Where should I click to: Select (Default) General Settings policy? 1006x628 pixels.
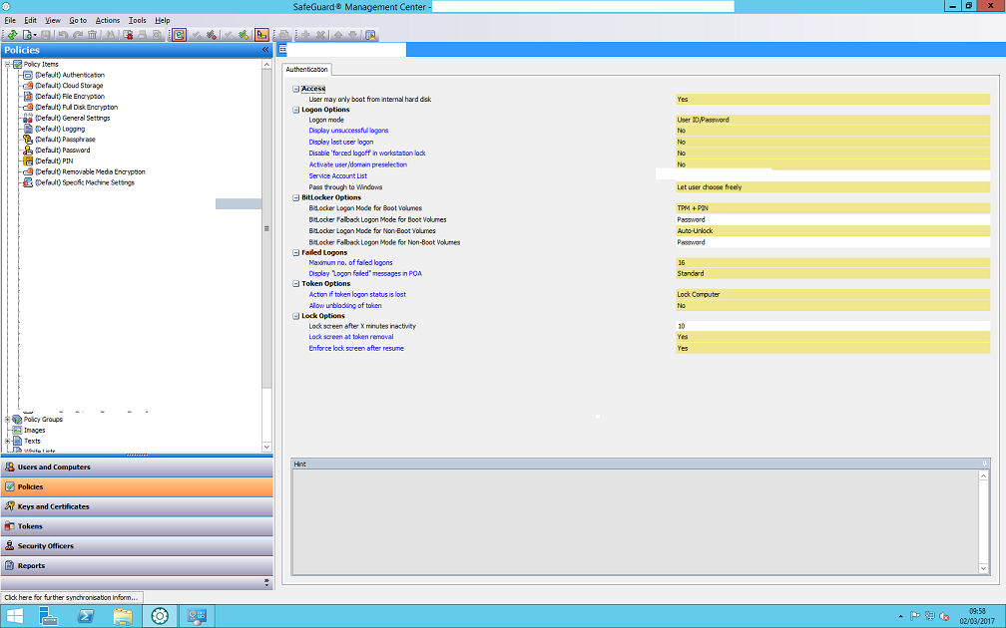(73, 119)
